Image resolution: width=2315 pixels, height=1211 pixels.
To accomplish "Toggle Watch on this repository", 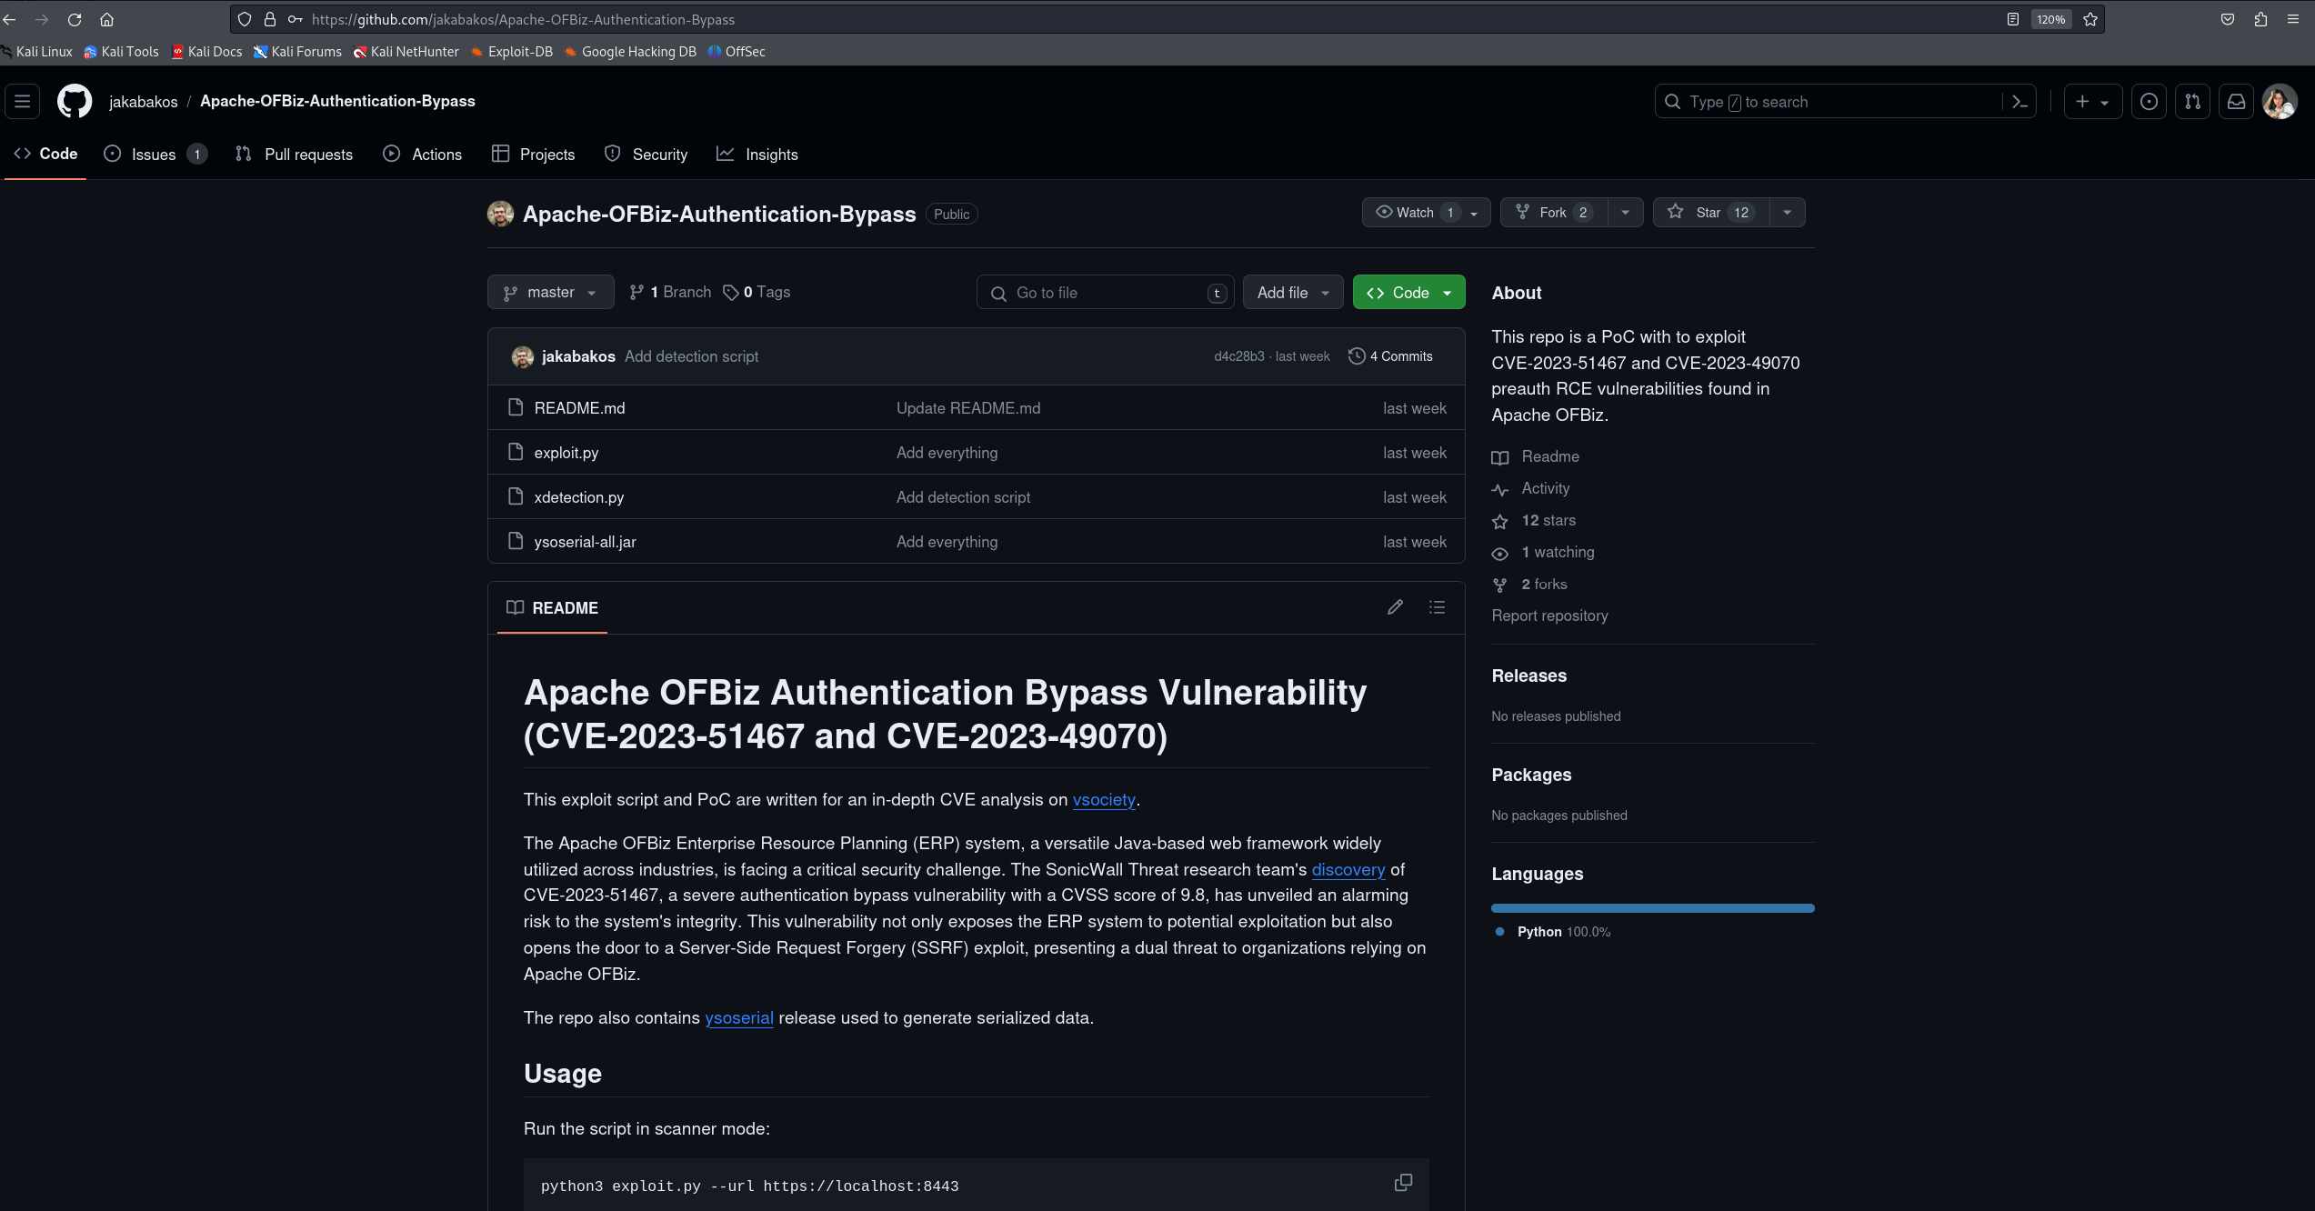I will click(x=1415, y=213).
